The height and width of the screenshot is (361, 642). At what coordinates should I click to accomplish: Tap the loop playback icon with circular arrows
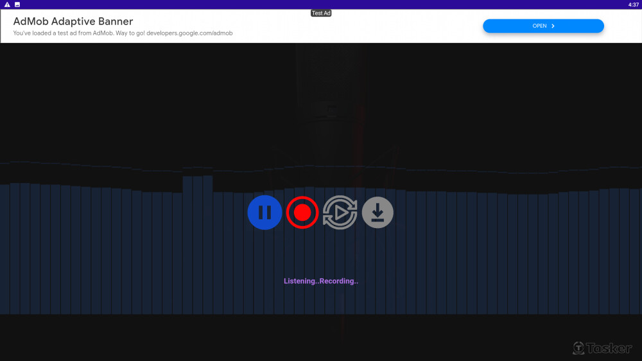[340, 213]
